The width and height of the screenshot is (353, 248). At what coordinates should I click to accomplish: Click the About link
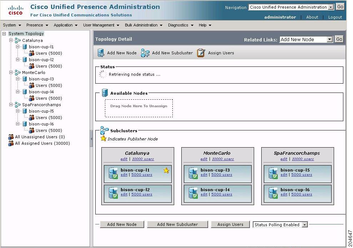tap(312, 17)
